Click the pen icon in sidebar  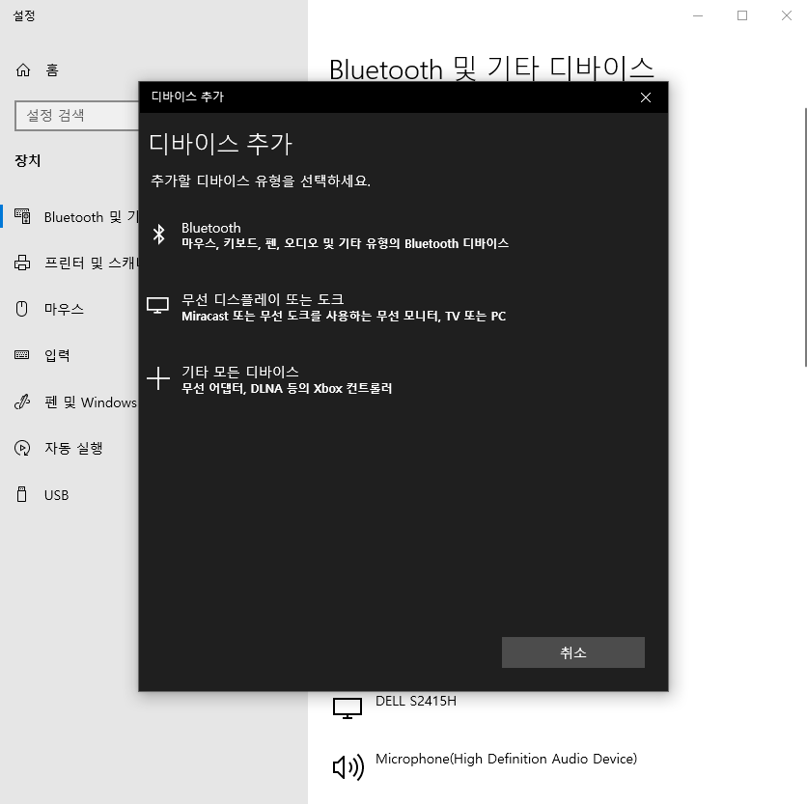click(x=22, y=402)
